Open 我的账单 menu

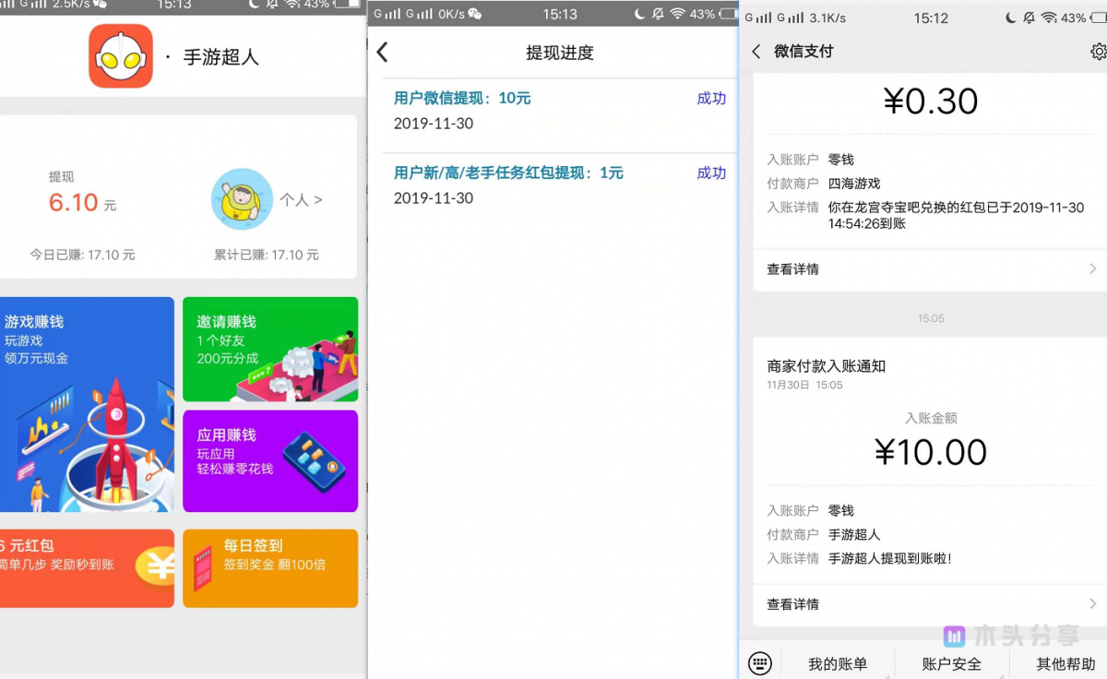(838, 664)
